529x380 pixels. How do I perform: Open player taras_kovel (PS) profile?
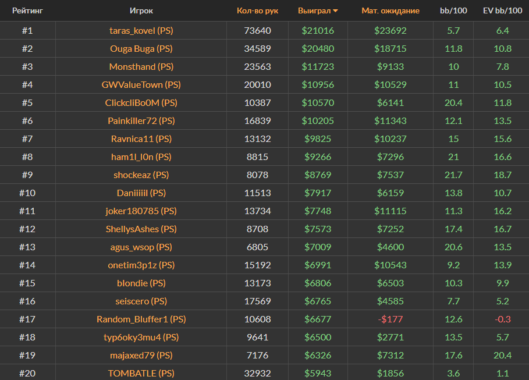click(x=141, y=30)
